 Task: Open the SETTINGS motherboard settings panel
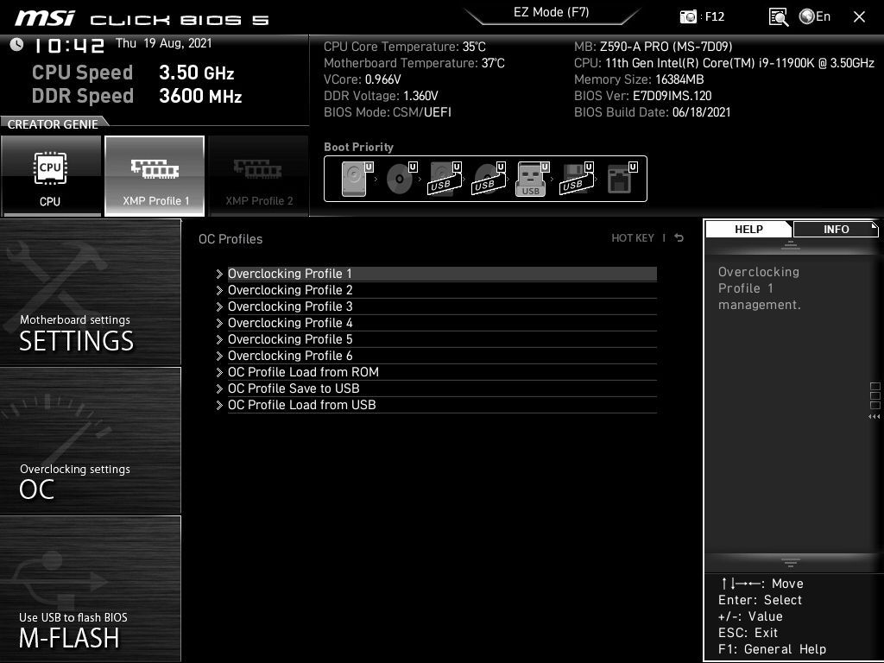90,292
